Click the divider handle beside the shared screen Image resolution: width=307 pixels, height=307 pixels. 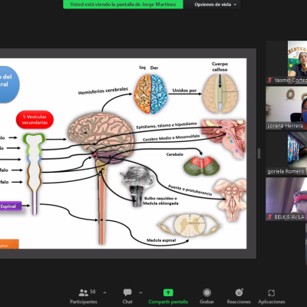coord(259,153)
